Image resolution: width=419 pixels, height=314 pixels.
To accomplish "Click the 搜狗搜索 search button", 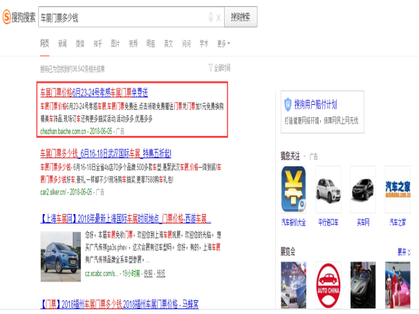I will [x=241, y=17].
